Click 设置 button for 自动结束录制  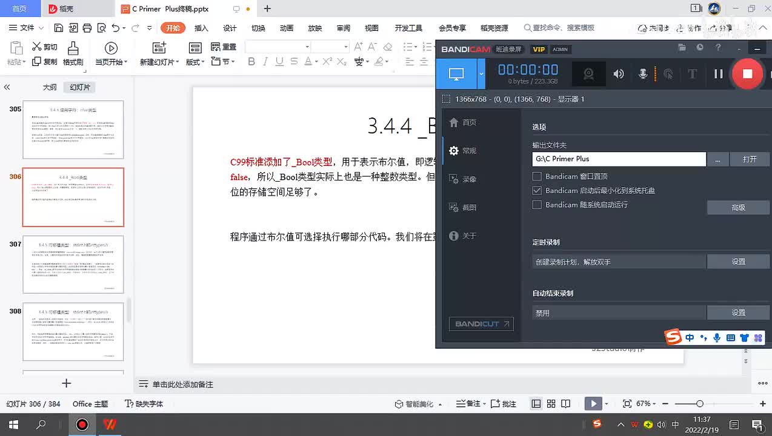coord(738,312)
